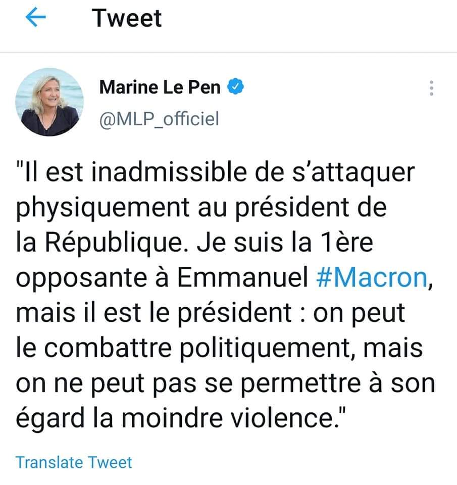
Task: Go back using the blue arrow
Action: [x=35, y=17]
